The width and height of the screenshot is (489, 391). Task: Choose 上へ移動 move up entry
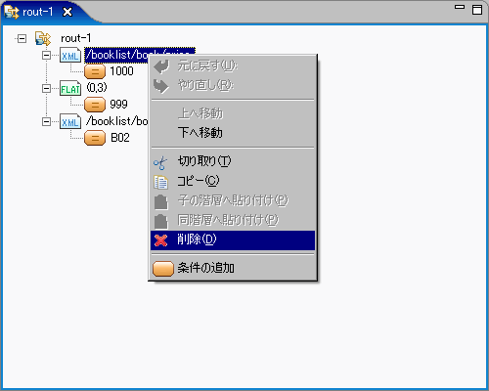(233, 113)
